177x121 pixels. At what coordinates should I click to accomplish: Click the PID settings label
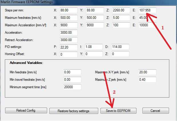pos(13,47)
